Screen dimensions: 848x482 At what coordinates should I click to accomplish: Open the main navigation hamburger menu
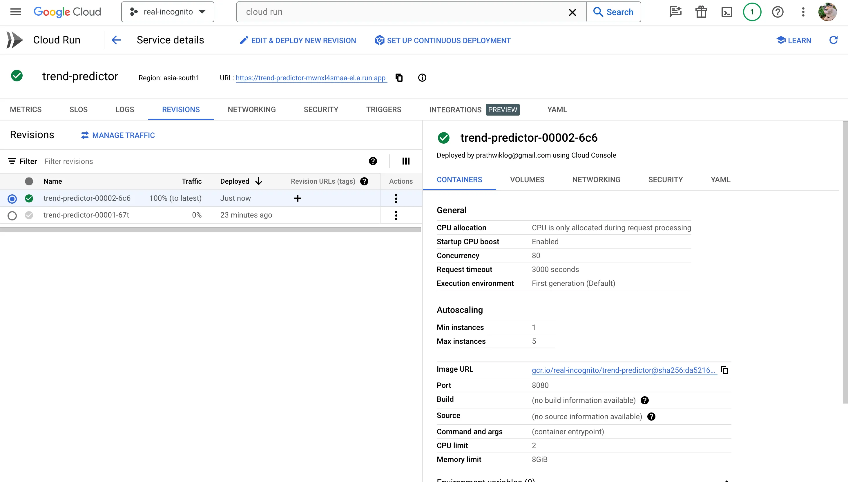coord(16,12)
